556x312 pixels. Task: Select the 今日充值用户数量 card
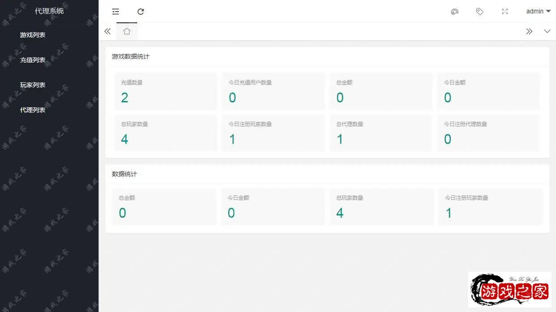(x=273, y=92)
